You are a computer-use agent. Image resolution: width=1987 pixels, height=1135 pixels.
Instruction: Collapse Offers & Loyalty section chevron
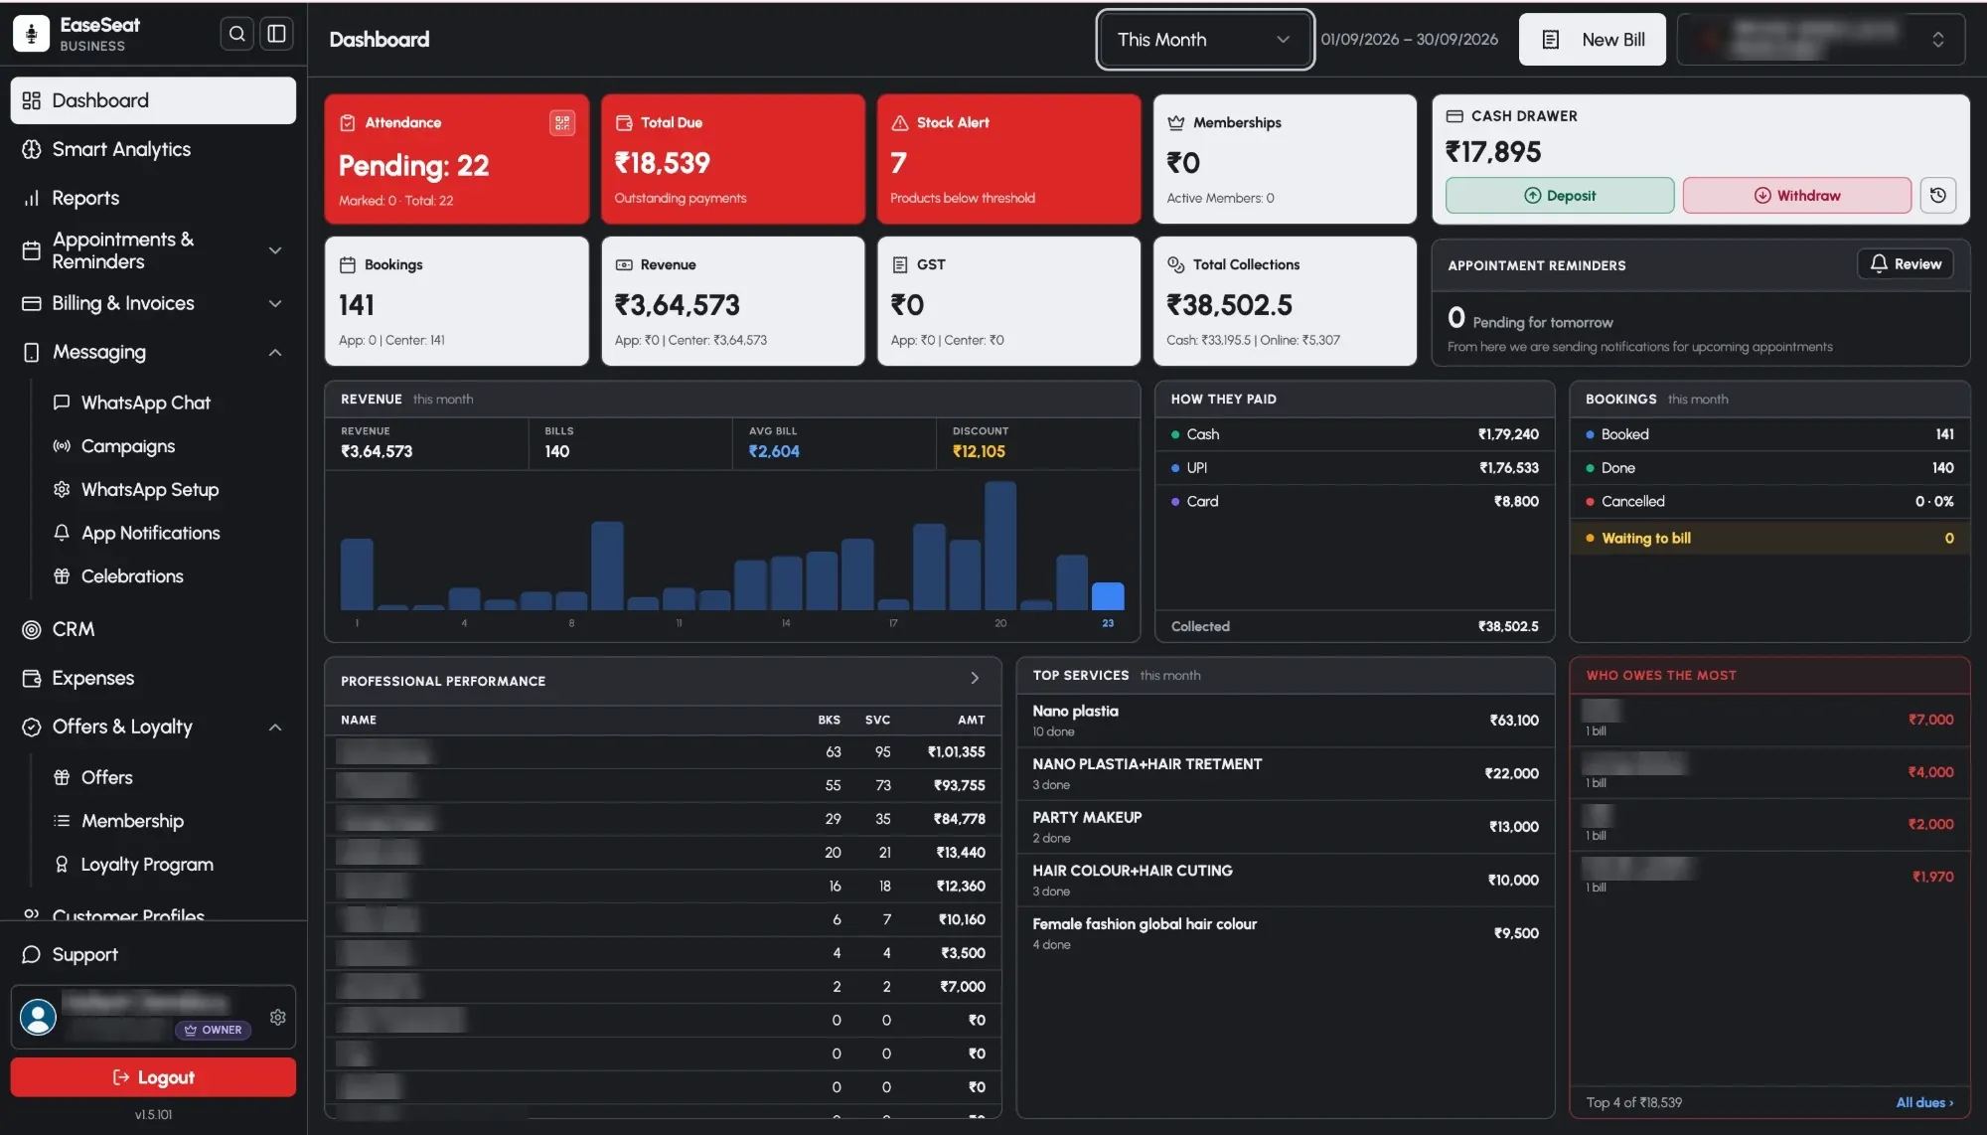pyautogui.click(x=275, y=727)
